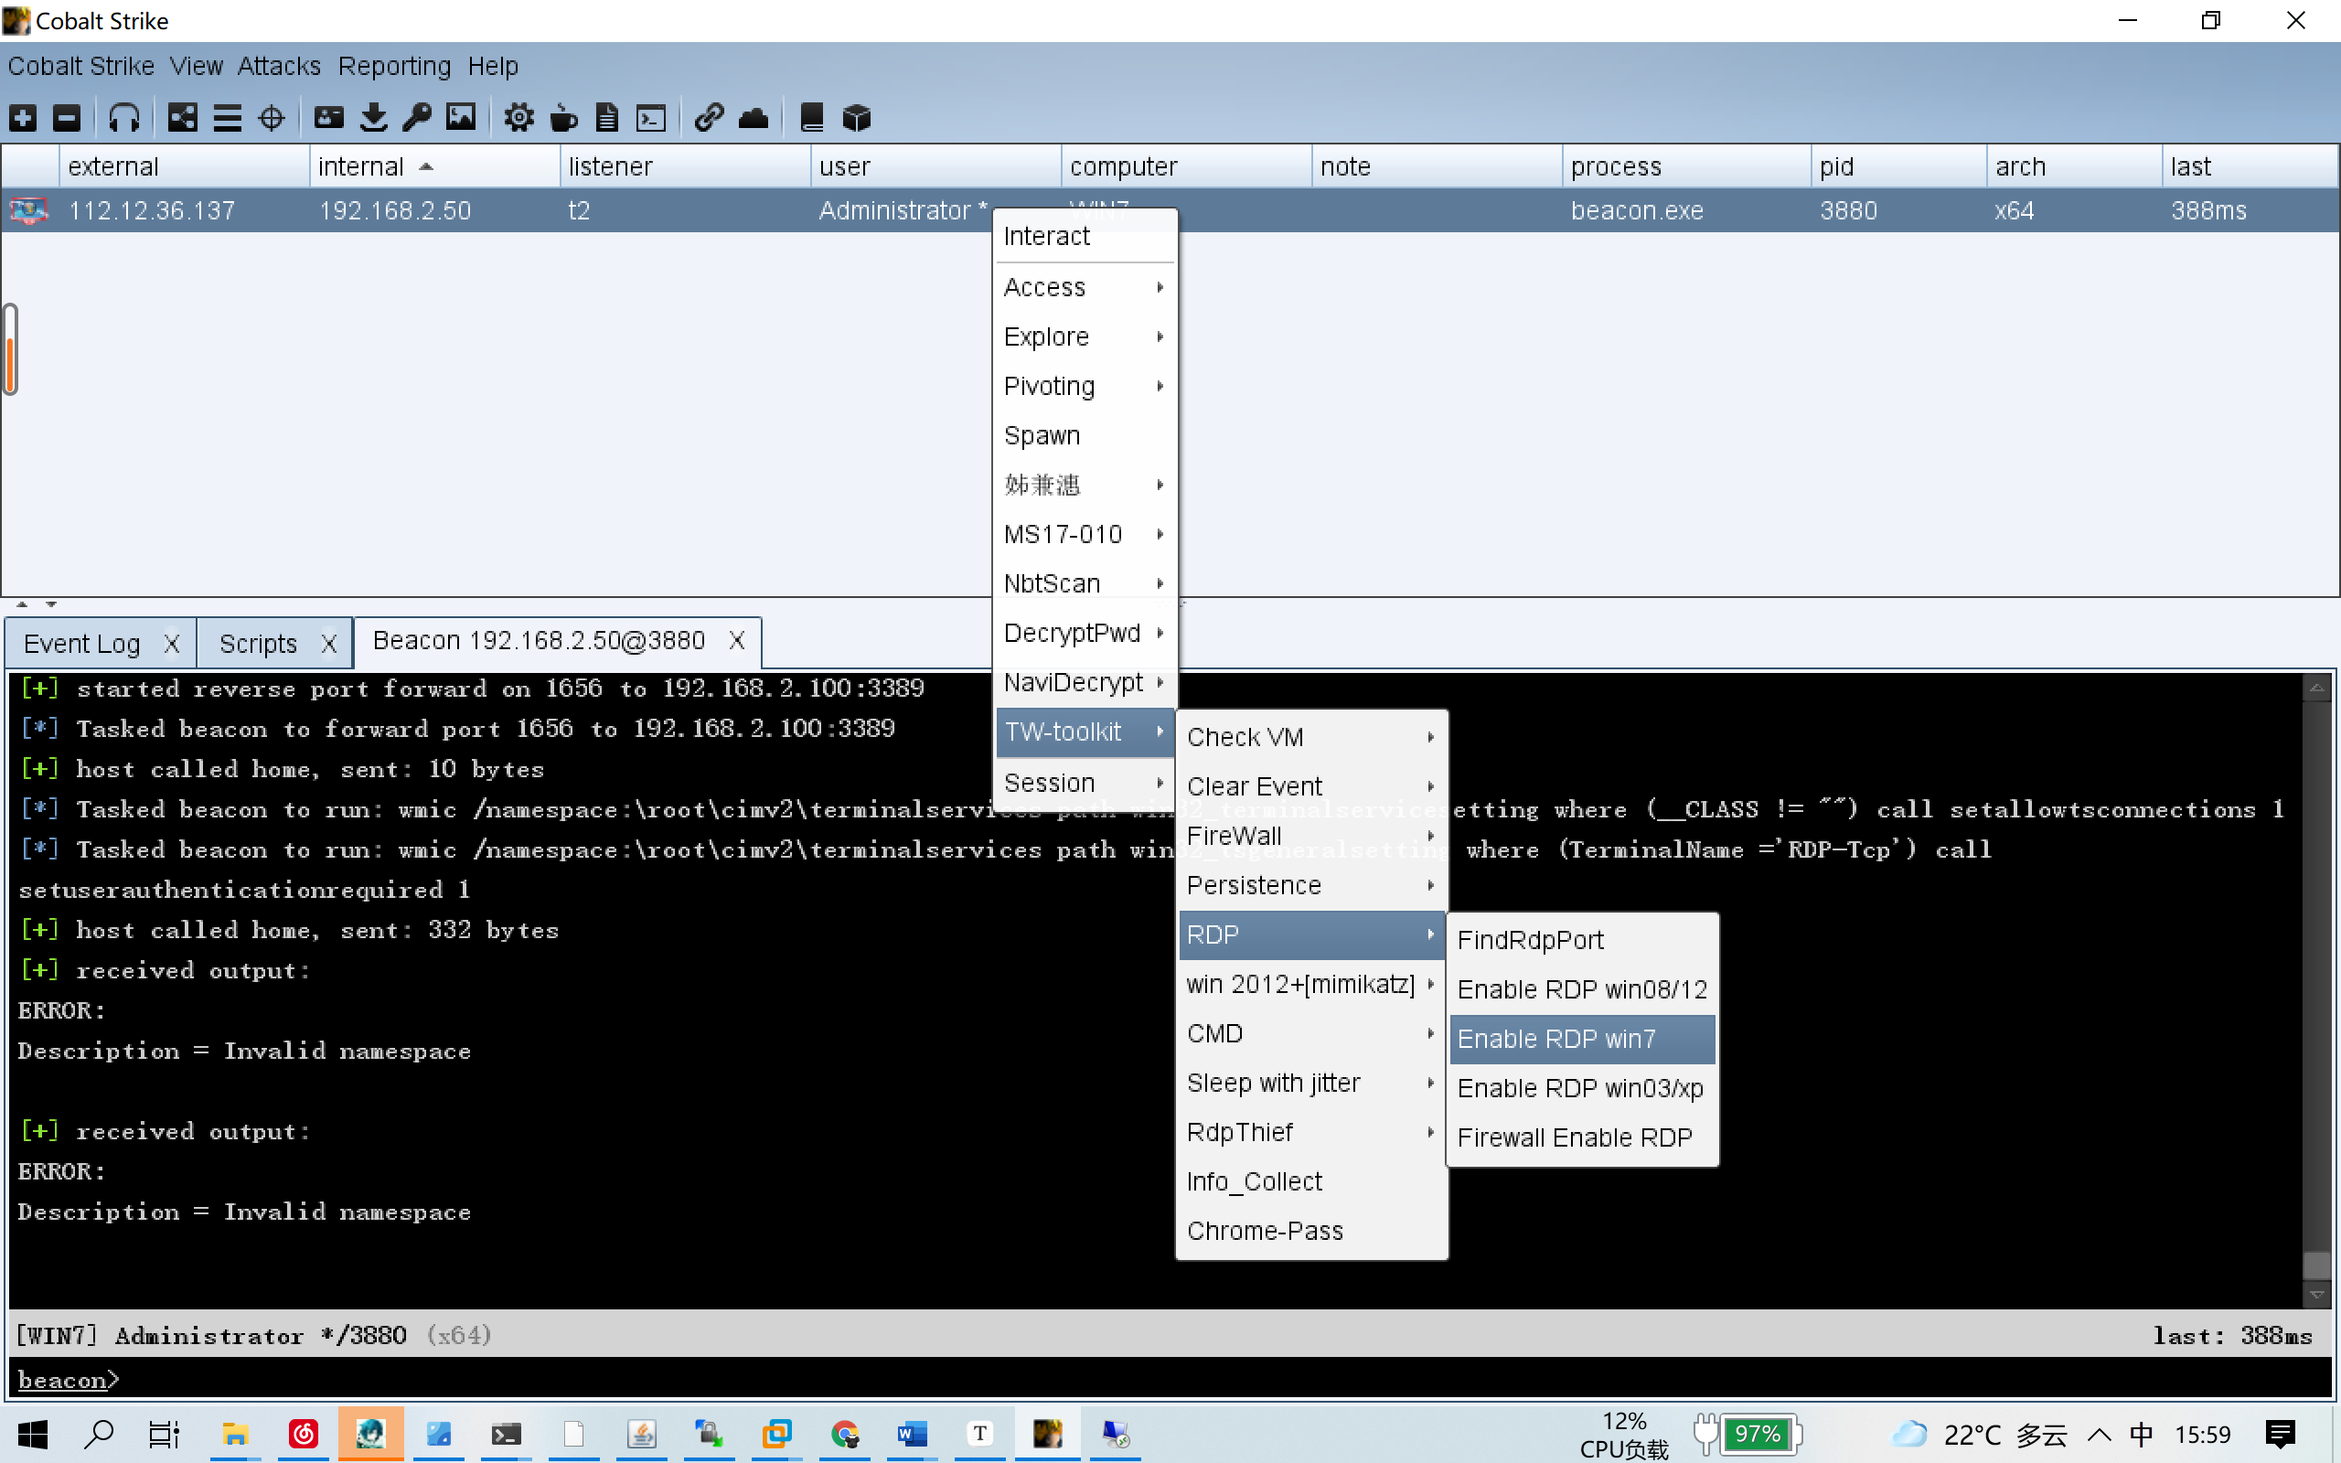
Task: Select Enable RDP win03/xp menu item
Action: (1582, 1088)
